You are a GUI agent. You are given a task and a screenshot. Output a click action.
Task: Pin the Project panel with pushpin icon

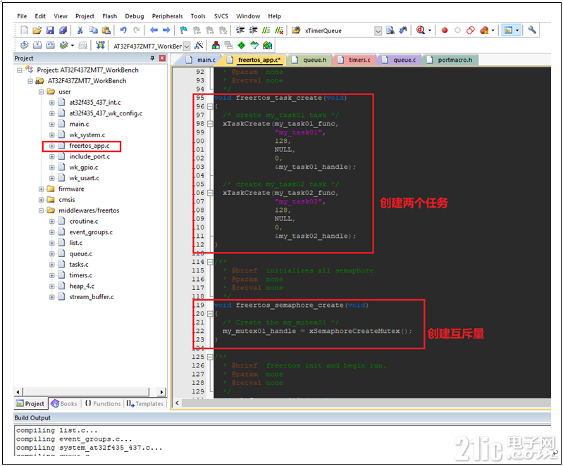pos(153,58)
